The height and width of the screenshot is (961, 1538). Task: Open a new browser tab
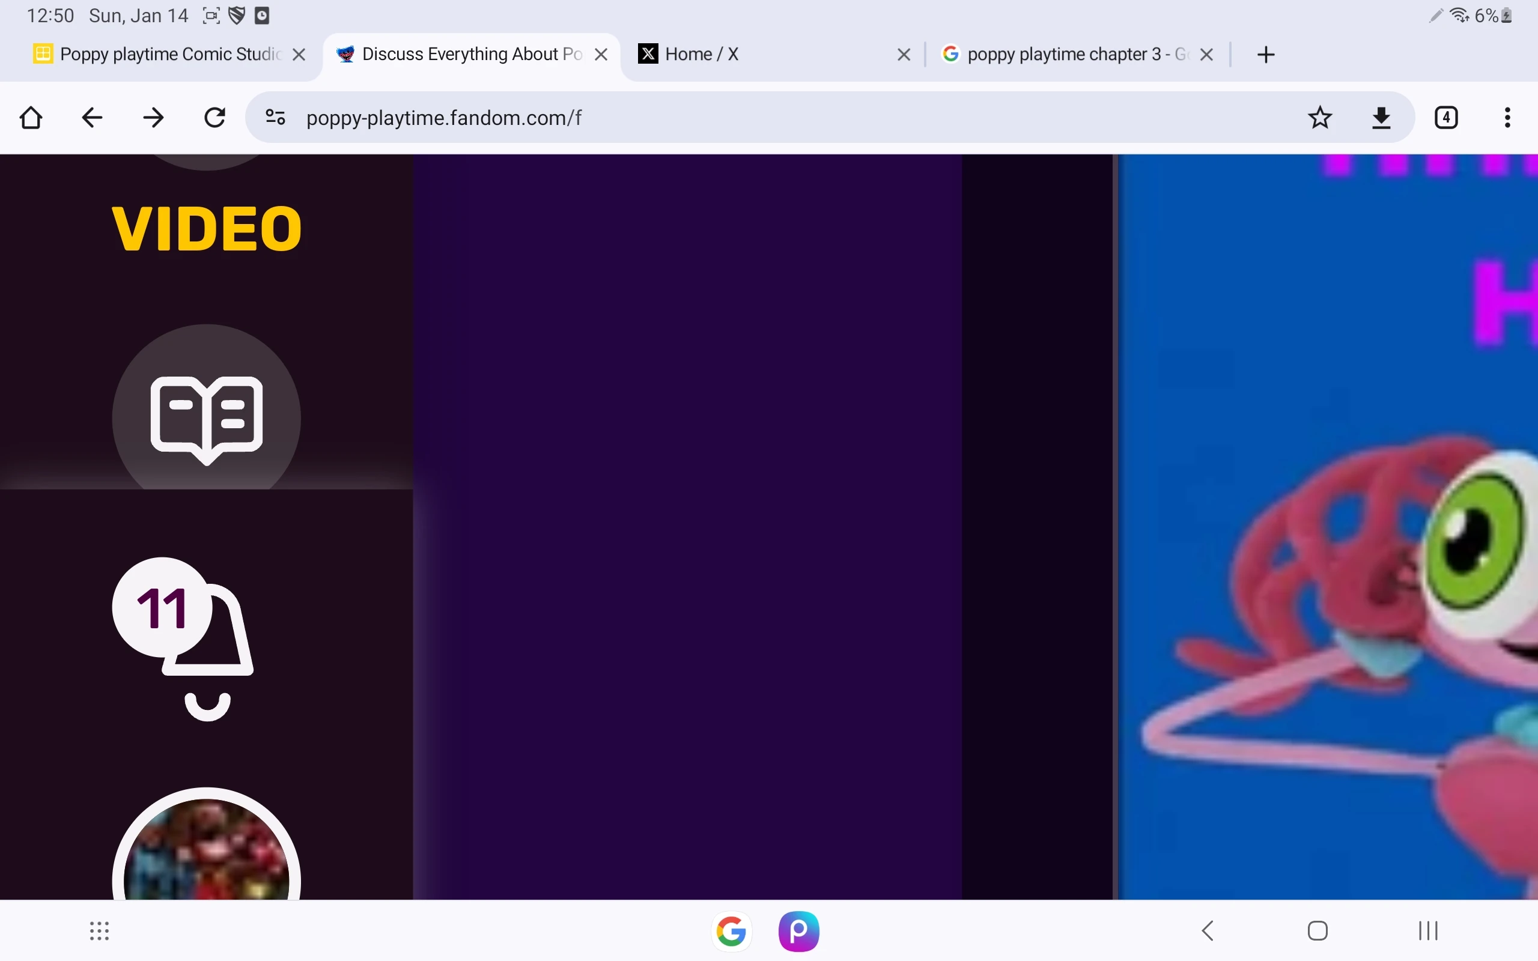tap(1265, 55)
